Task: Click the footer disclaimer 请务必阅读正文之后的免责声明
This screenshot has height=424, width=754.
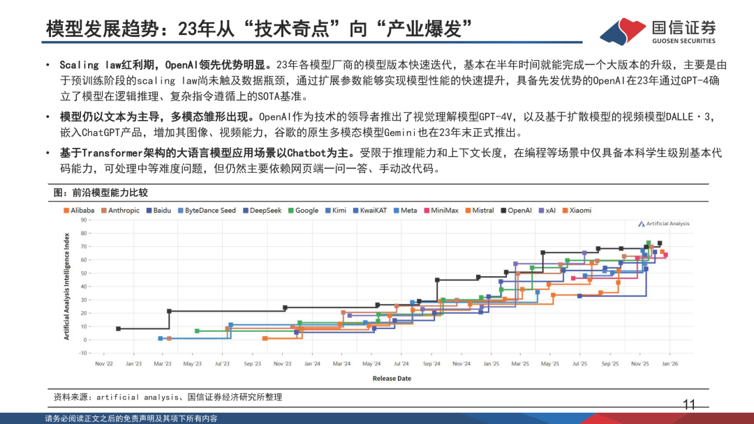Action: (x=131, y=418)
